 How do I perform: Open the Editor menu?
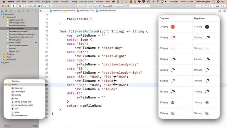pyautogui.click(x=55, y=1)
